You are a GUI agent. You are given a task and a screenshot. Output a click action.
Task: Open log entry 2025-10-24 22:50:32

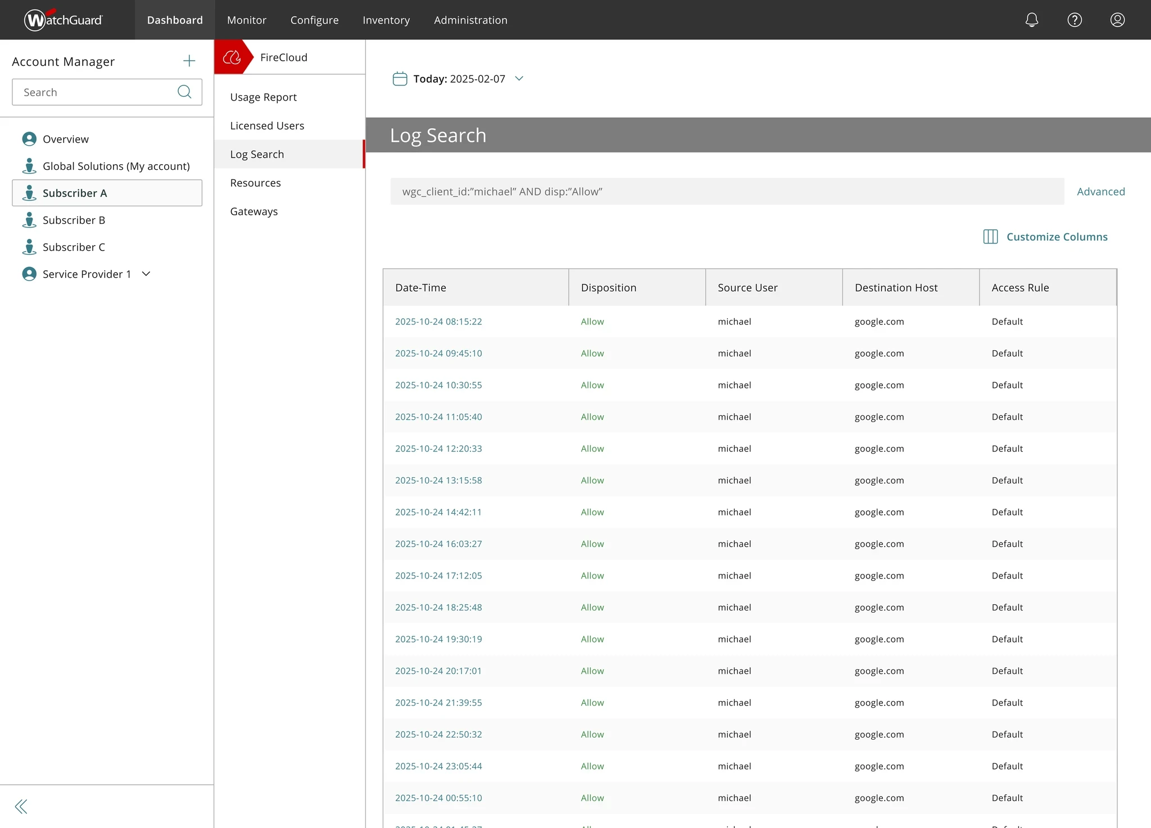(x=438, y=734)
